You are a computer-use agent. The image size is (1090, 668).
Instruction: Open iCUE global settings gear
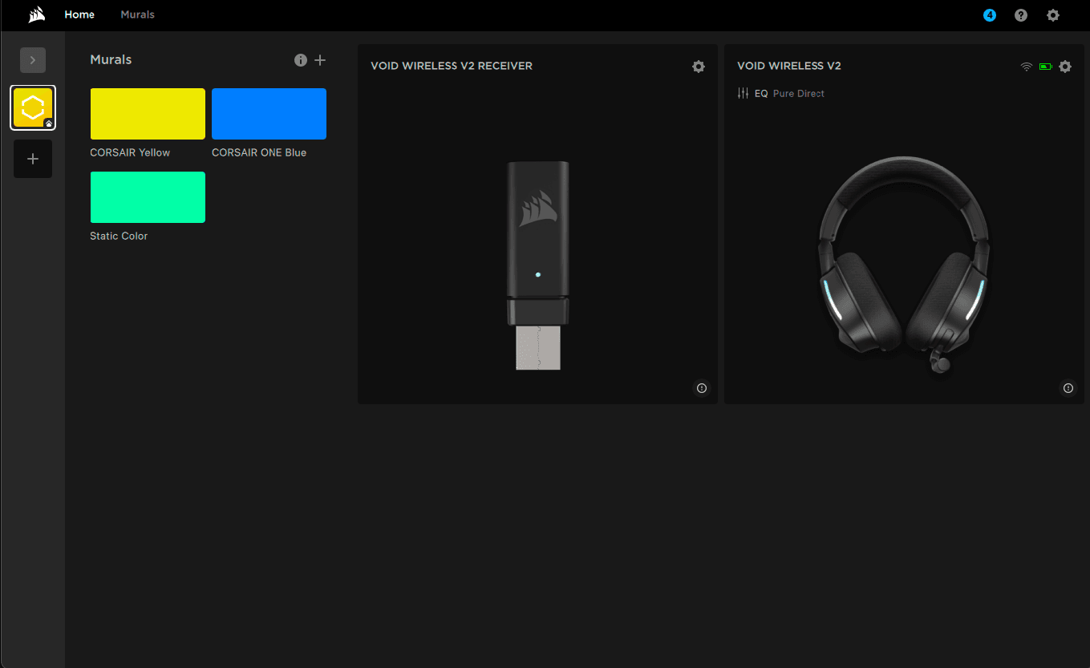pos(1053,15)
